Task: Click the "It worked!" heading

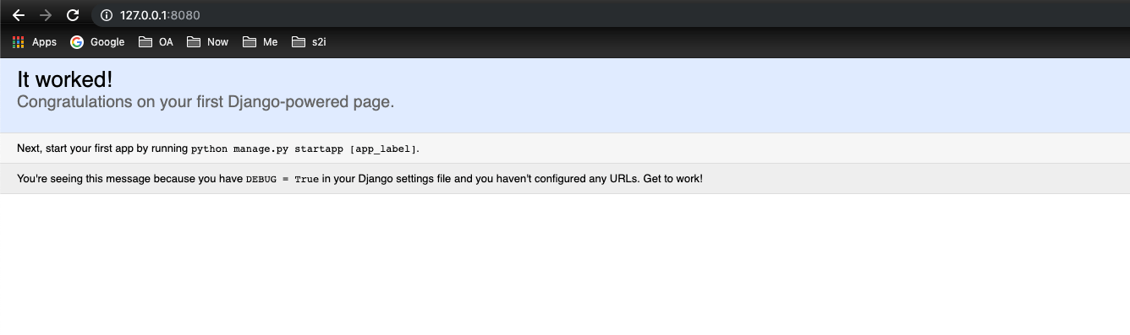Action: click(65, 79)
